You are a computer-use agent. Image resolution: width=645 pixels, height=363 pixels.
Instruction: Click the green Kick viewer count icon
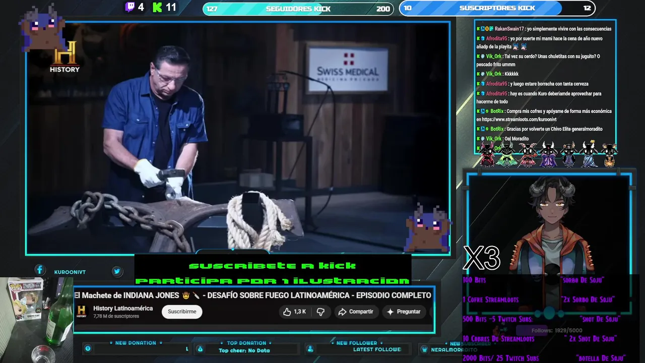(x=158, y=7)
